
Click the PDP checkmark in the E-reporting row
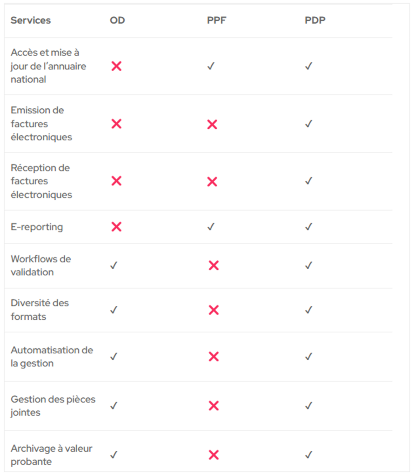click(x=308, y=226)
